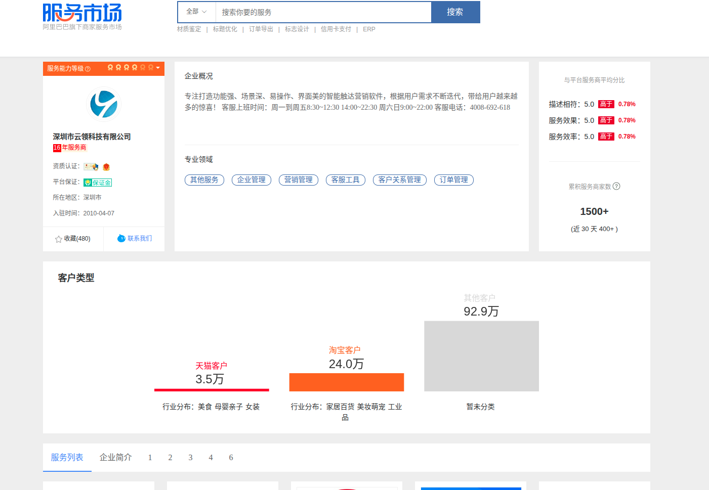709x490 pixels.
Task: Click the company round logo avatar
Action: coord(104,104)
